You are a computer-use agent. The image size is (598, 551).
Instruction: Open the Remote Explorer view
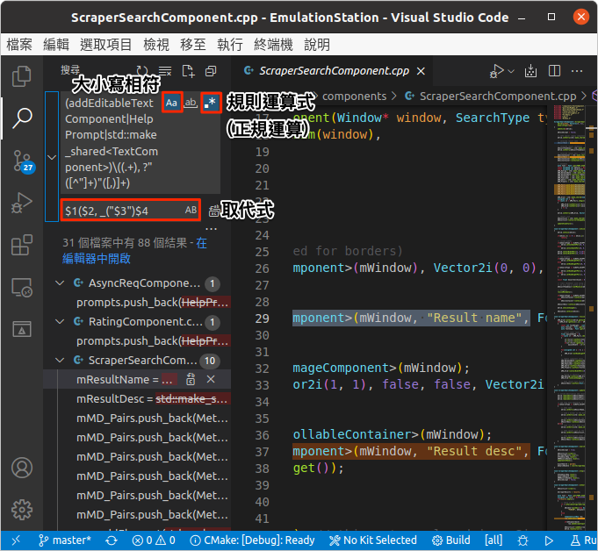(x=22, y=287)
